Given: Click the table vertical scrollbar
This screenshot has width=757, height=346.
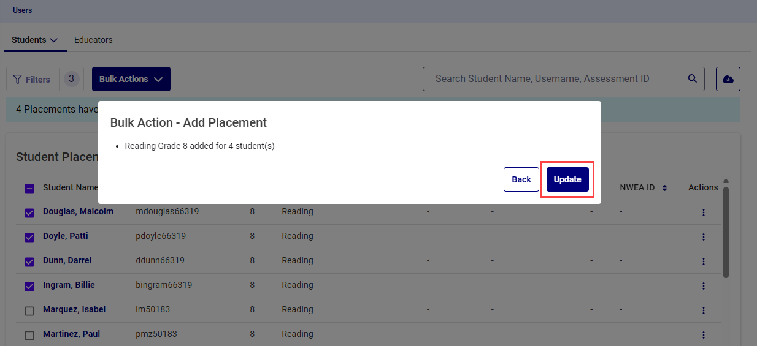Looking at the screenshot, I should 726,233.
